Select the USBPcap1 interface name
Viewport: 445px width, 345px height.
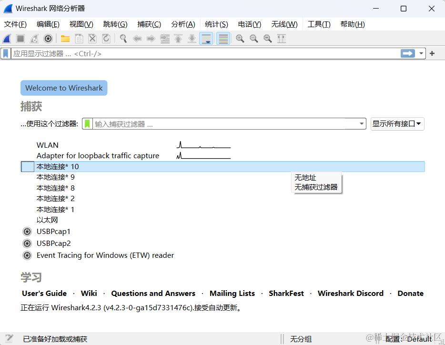[53, 232]
